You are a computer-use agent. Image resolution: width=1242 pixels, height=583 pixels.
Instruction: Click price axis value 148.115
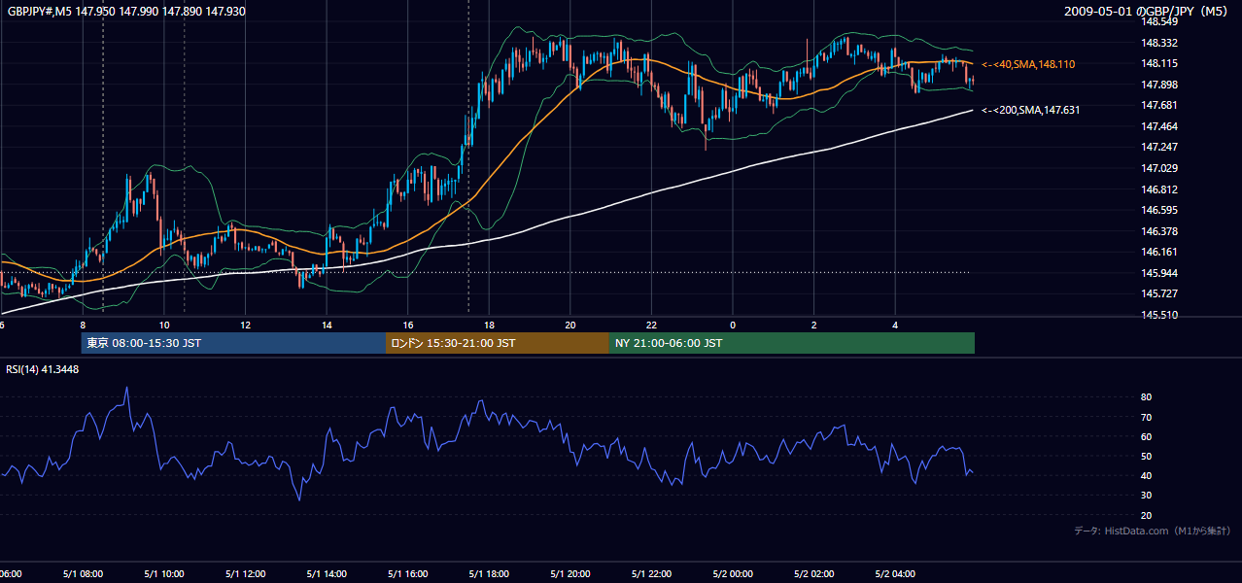[x=1159, y=64]
